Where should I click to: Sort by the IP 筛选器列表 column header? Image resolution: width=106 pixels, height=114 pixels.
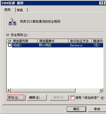point(22,41)
